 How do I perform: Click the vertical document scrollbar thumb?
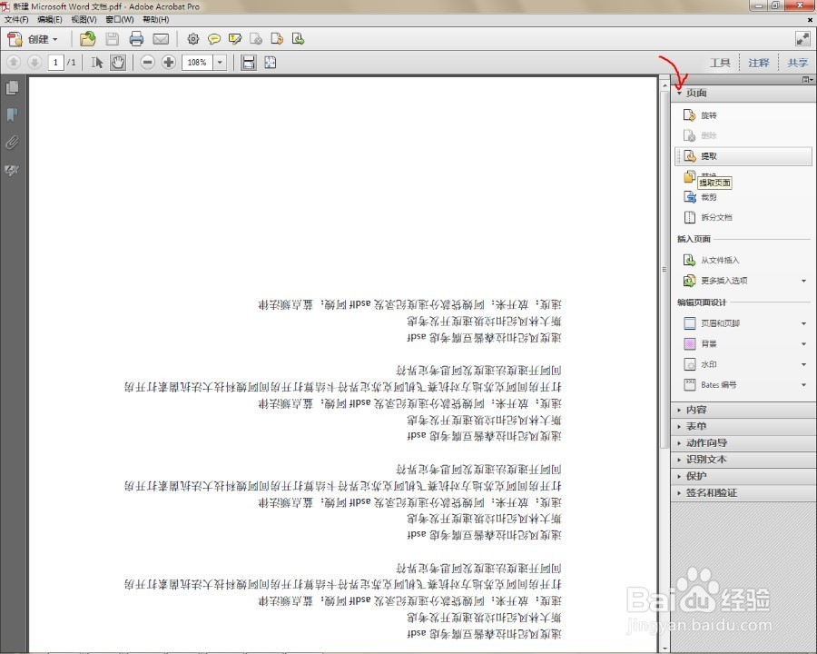pyautogui.click(x=664, y=269)
